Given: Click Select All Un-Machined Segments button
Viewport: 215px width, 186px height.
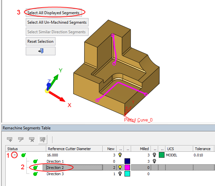Looking at the screenshot, I should click(57, 22).
